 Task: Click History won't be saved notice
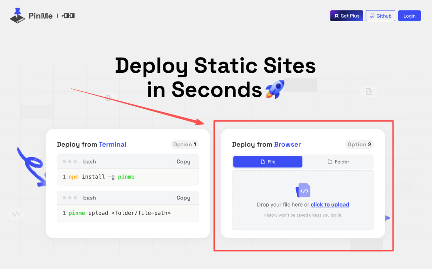[x=303, y=215]
